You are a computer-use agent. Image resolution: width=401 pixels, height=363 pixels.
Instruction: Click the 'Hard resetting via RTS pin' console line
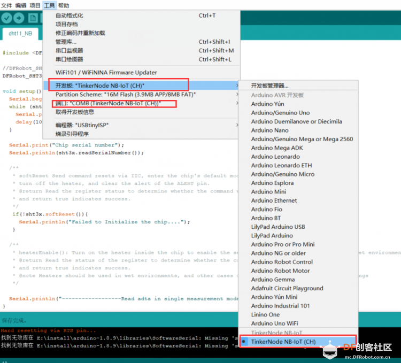coord(48,330)
